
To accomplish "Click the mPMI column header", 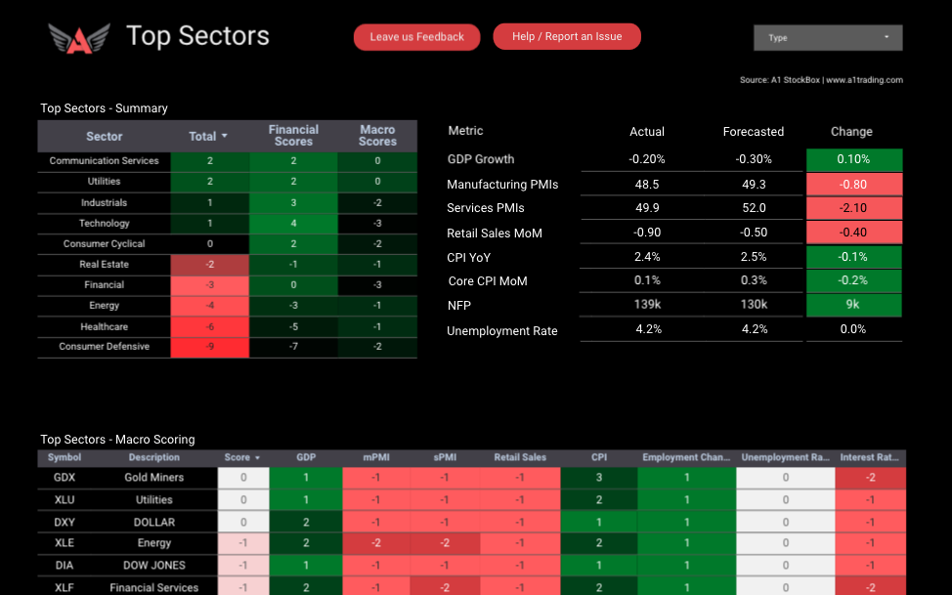I will pos(375,457).
